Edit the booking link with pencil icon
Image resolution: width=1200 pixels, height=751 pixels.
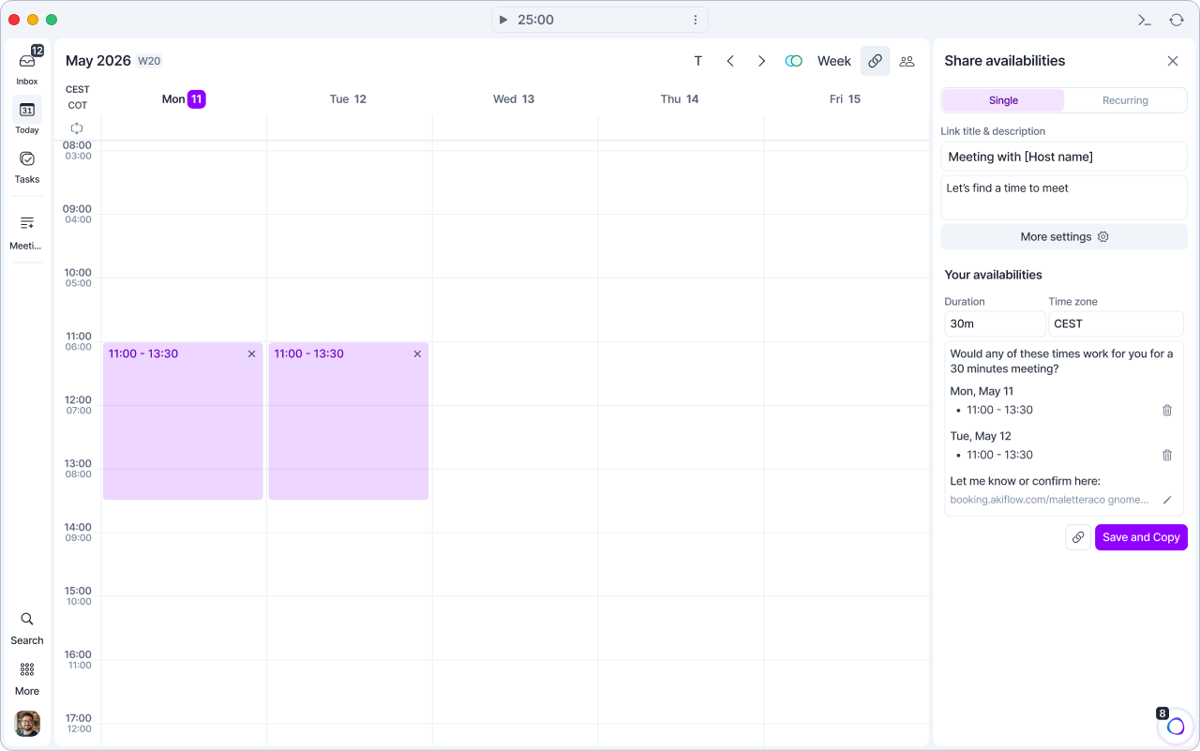(x=1167, y=500)
